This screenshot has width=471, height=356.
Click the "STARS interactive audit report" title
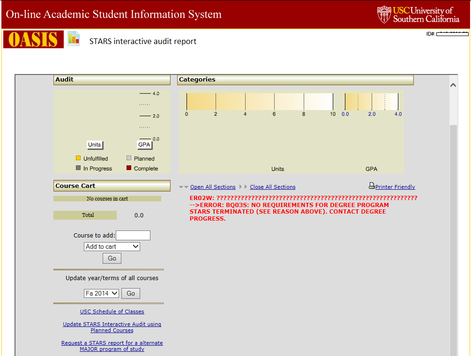142,41
